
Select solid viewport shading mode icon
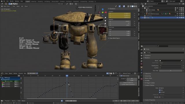pos(132,6)
